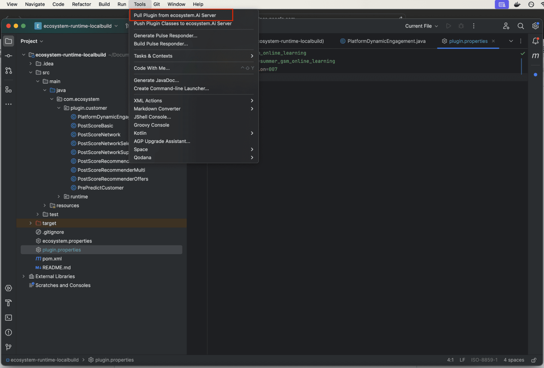Click the 4 spaces indent setting
This screenshot has width=544, height=368.
(514, 360)
